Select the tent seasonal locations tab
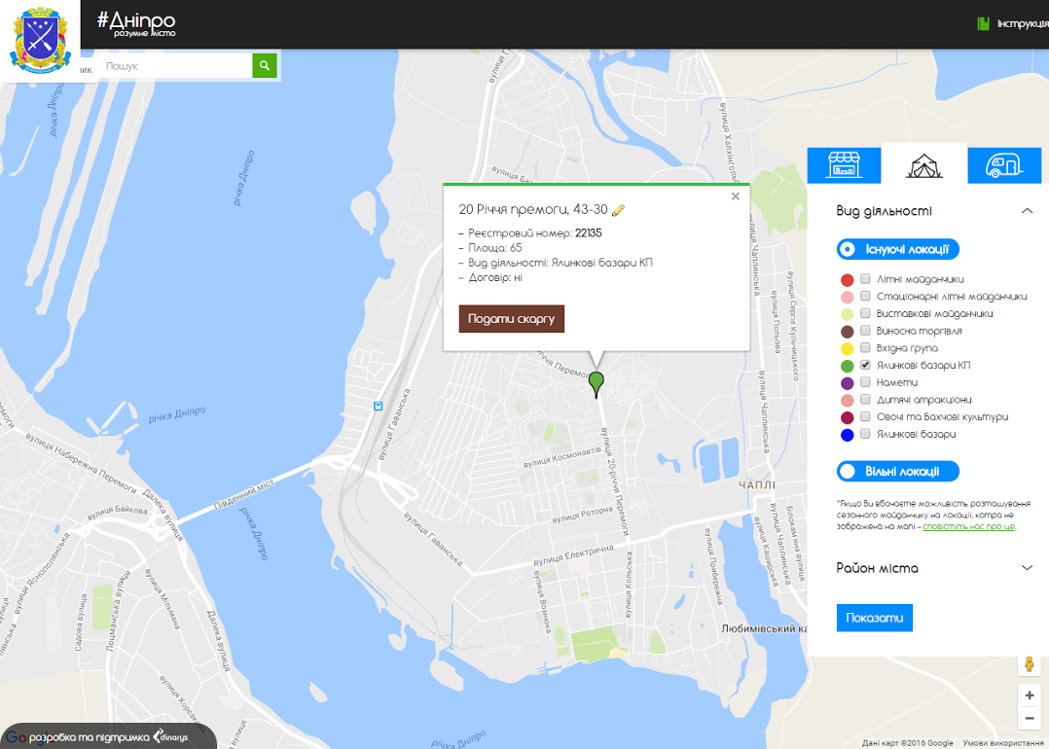The image size is (1049, 749). pos(923,166)
